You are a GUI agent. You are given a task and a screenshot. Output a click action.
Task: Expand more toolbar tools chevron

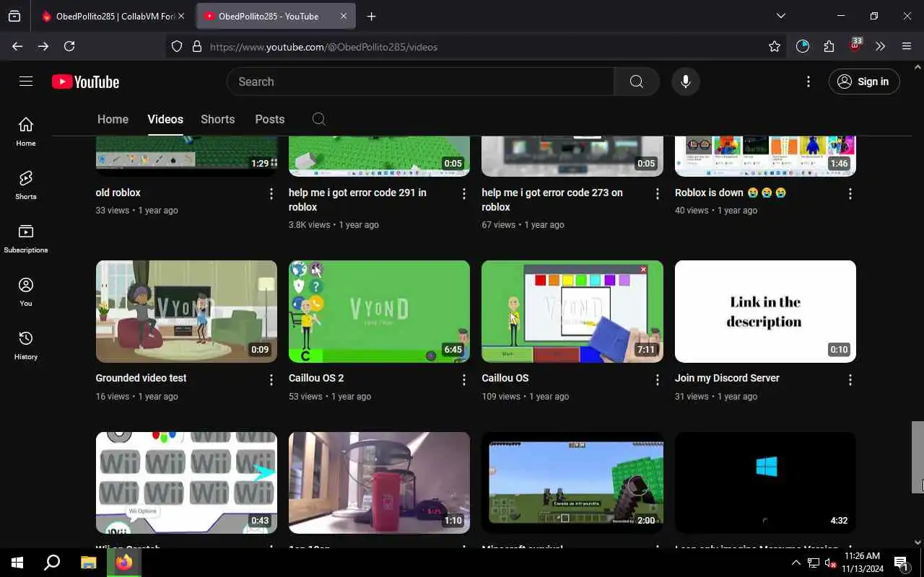[881, 46]
